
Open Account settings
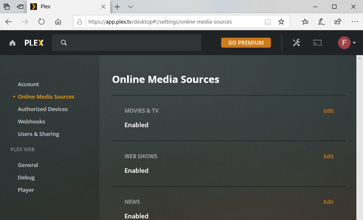28,85
